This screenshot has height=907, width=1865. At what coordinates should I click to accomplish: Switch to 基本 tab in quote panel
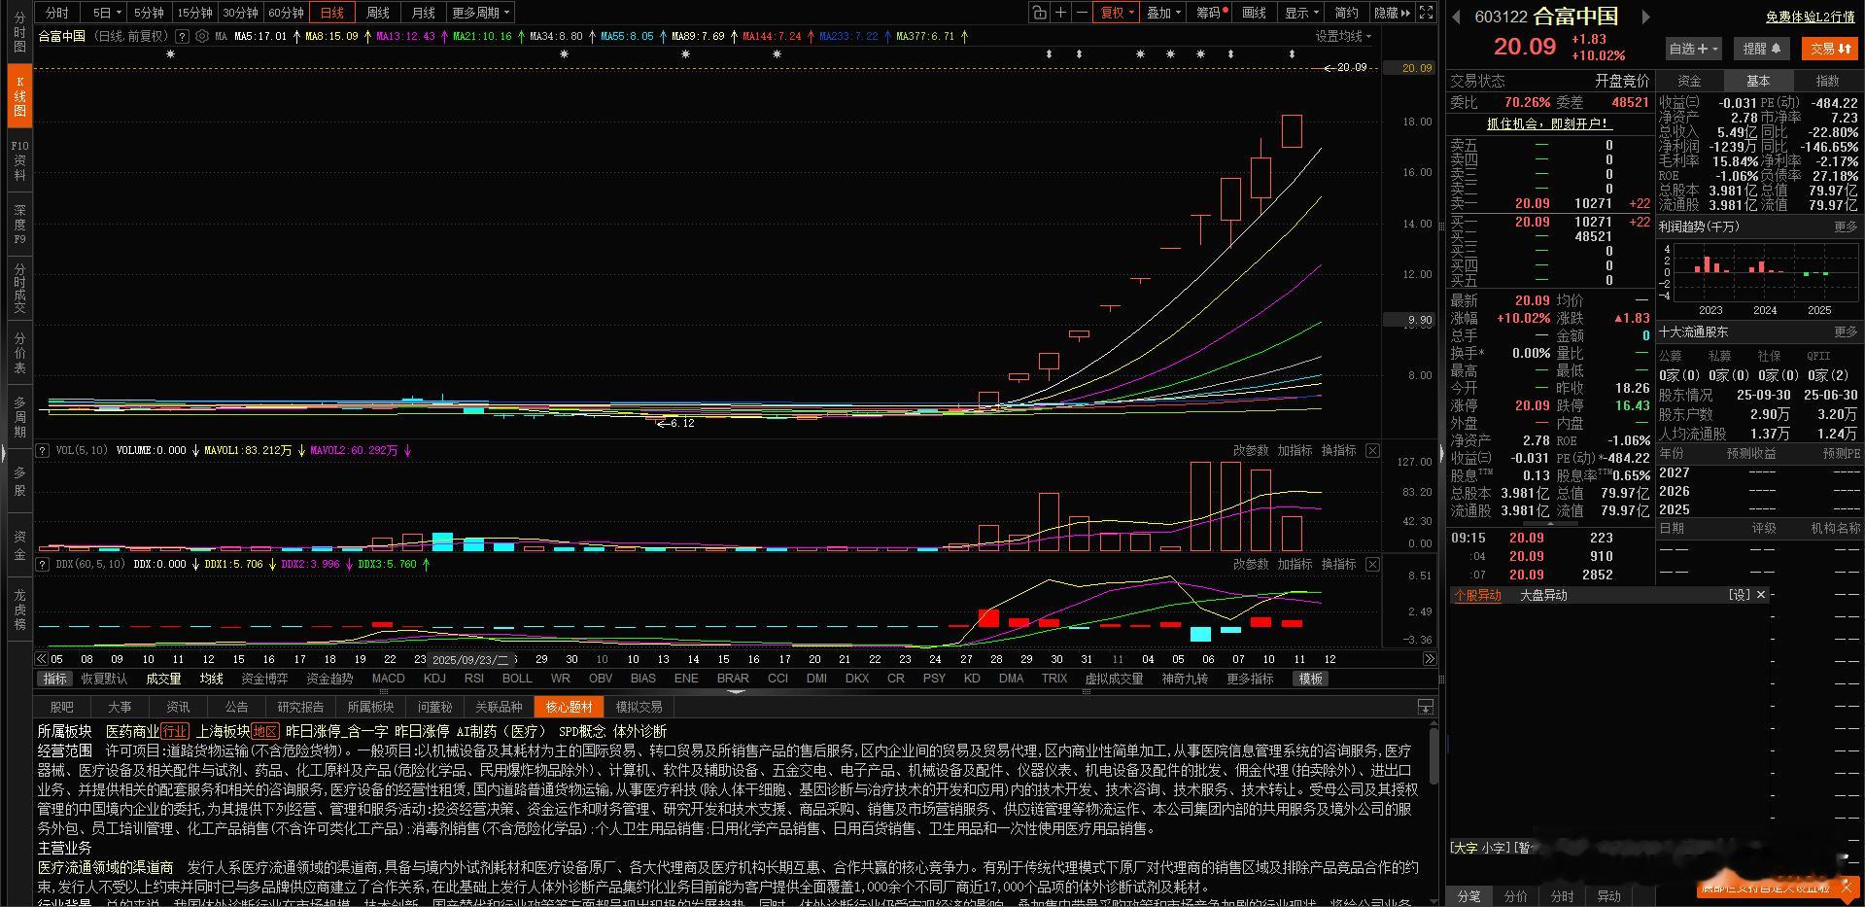point(1758,81)
